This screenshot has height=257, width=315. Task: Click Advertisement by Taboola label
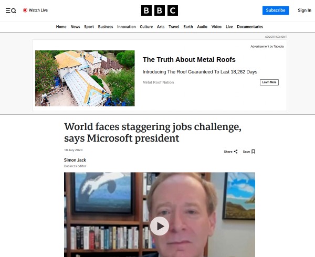point(267,47)
